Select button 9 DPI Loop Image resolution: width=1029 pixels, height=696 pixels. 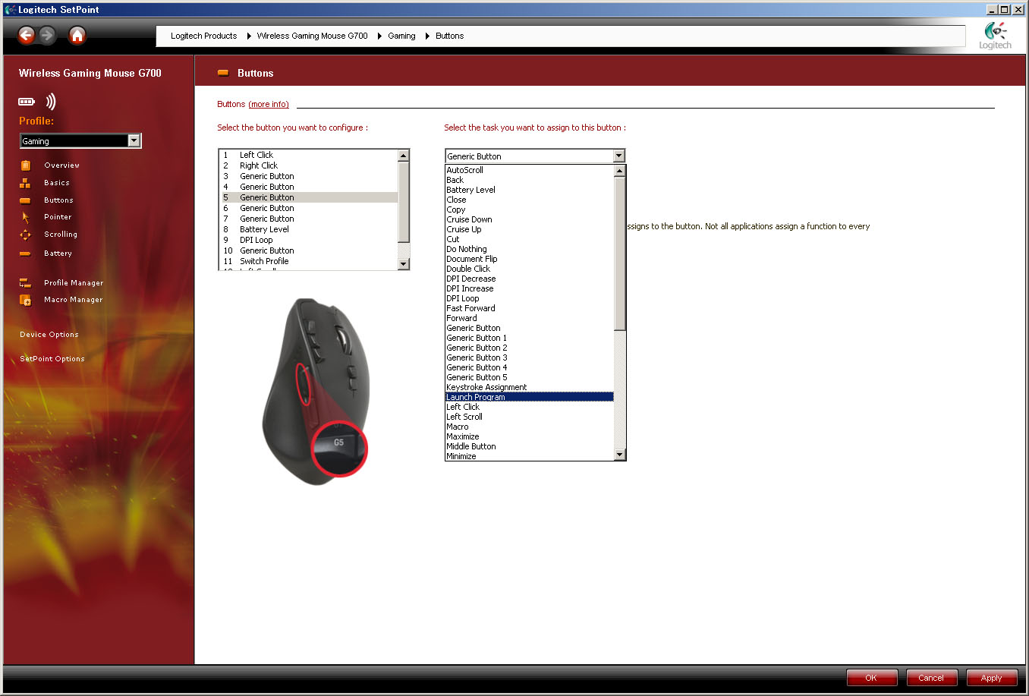tap(310, 240)
